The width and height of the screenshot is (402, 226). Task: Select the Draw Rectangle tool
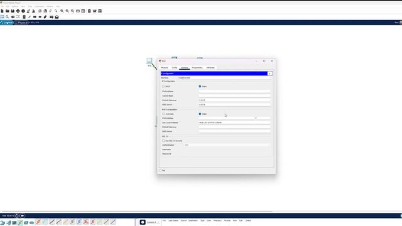click(35, 17)
